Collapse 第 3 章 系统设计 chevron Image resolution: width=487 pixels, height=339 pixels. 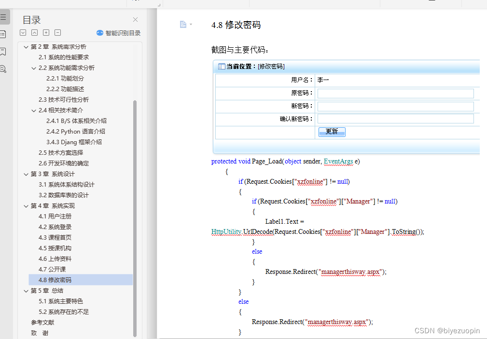pyautogui.click(x=26, y=174)
